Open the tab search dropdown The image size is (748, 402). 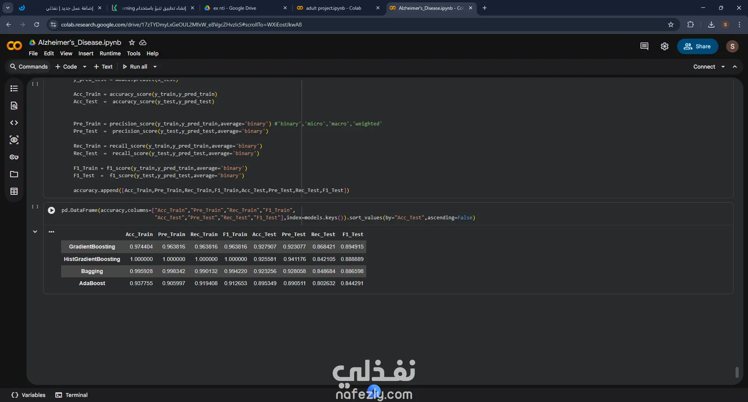(8, 8)
